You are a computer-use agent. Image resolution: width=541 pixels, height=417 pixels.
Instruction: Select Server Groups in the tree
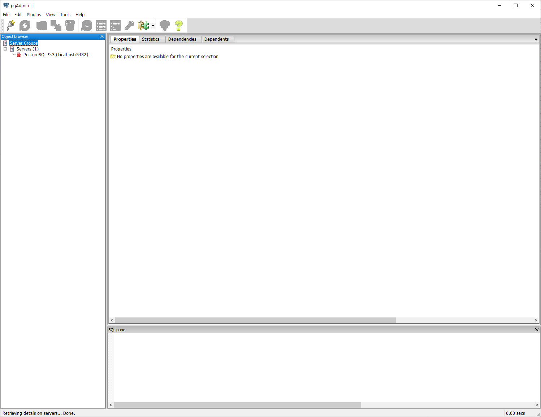(23, 43)
